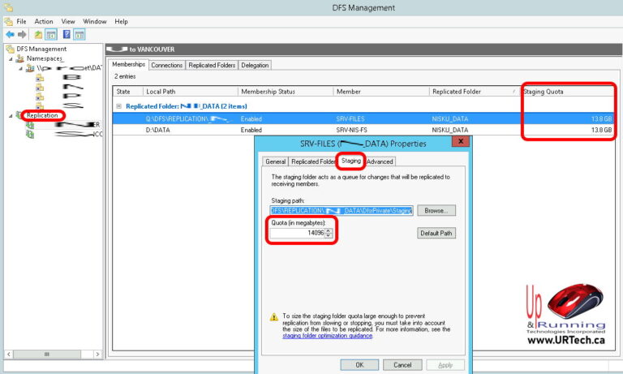Click the Forward arrow in toolbar
This screenshot has width=623, height=374.
(21, 35)
